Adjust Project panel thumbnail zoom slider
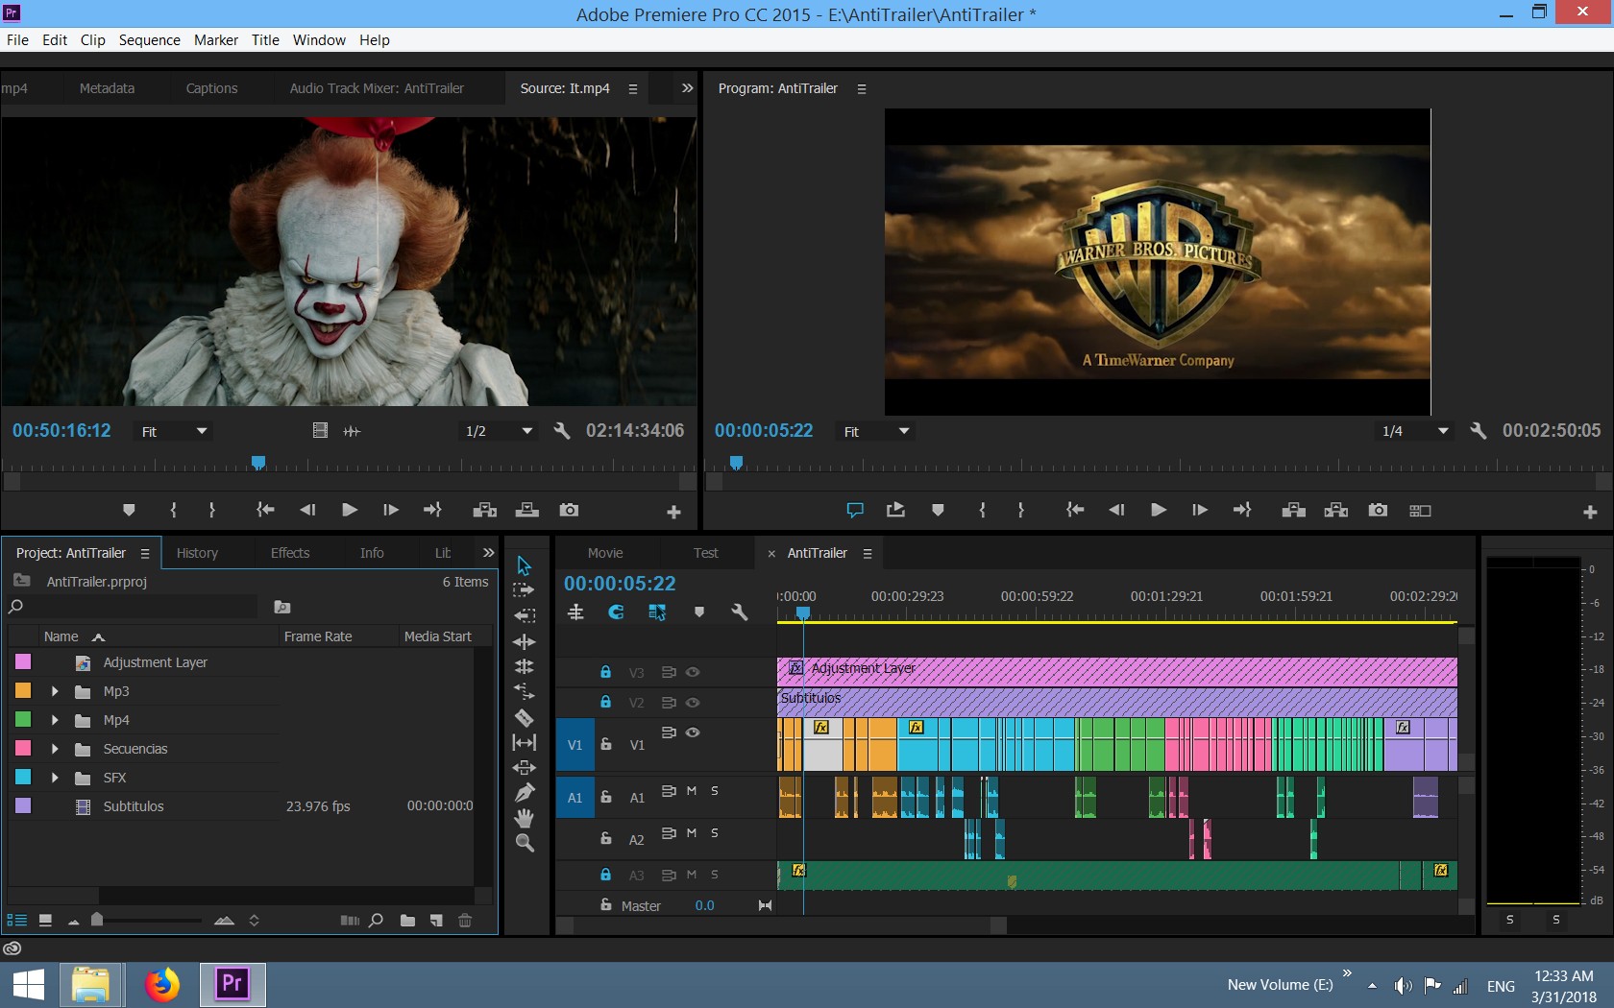Image resolution: width=1614 pixels, height=1008 pixels. point(96,920)
